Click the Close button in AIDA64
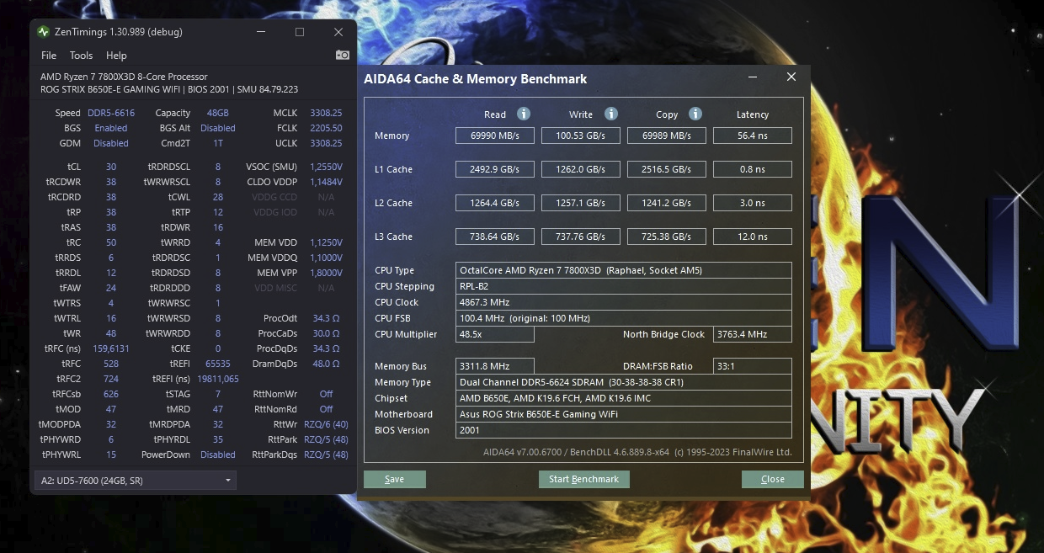Screen dimensions: 1044x553 click(772, 479)
